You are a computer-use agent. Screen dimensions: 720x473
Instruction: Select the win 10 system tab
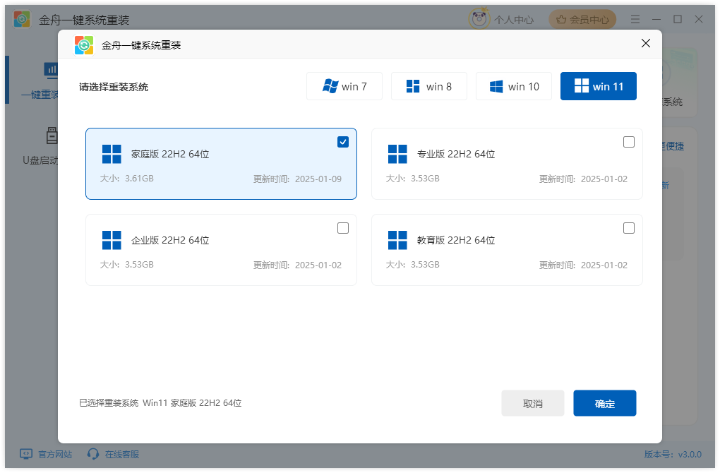coord(514,86)
